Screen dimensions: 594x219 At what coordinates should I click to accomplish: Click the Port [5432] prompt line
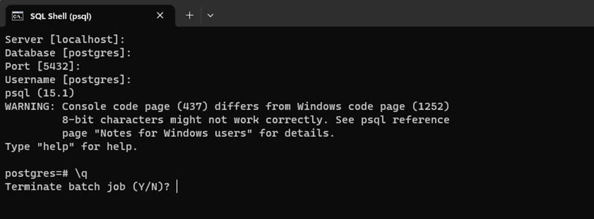(x=43, y=66)
